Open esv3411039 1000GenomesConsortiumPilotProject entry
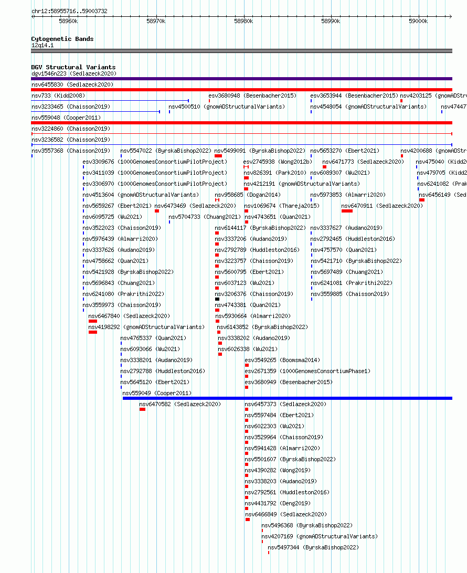This screenshot has height=573, width=467. (x=155, y=173)
